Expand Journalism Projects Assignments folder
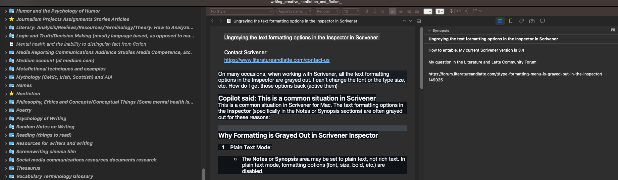The image size is (618, 180). tap(6, 19)
